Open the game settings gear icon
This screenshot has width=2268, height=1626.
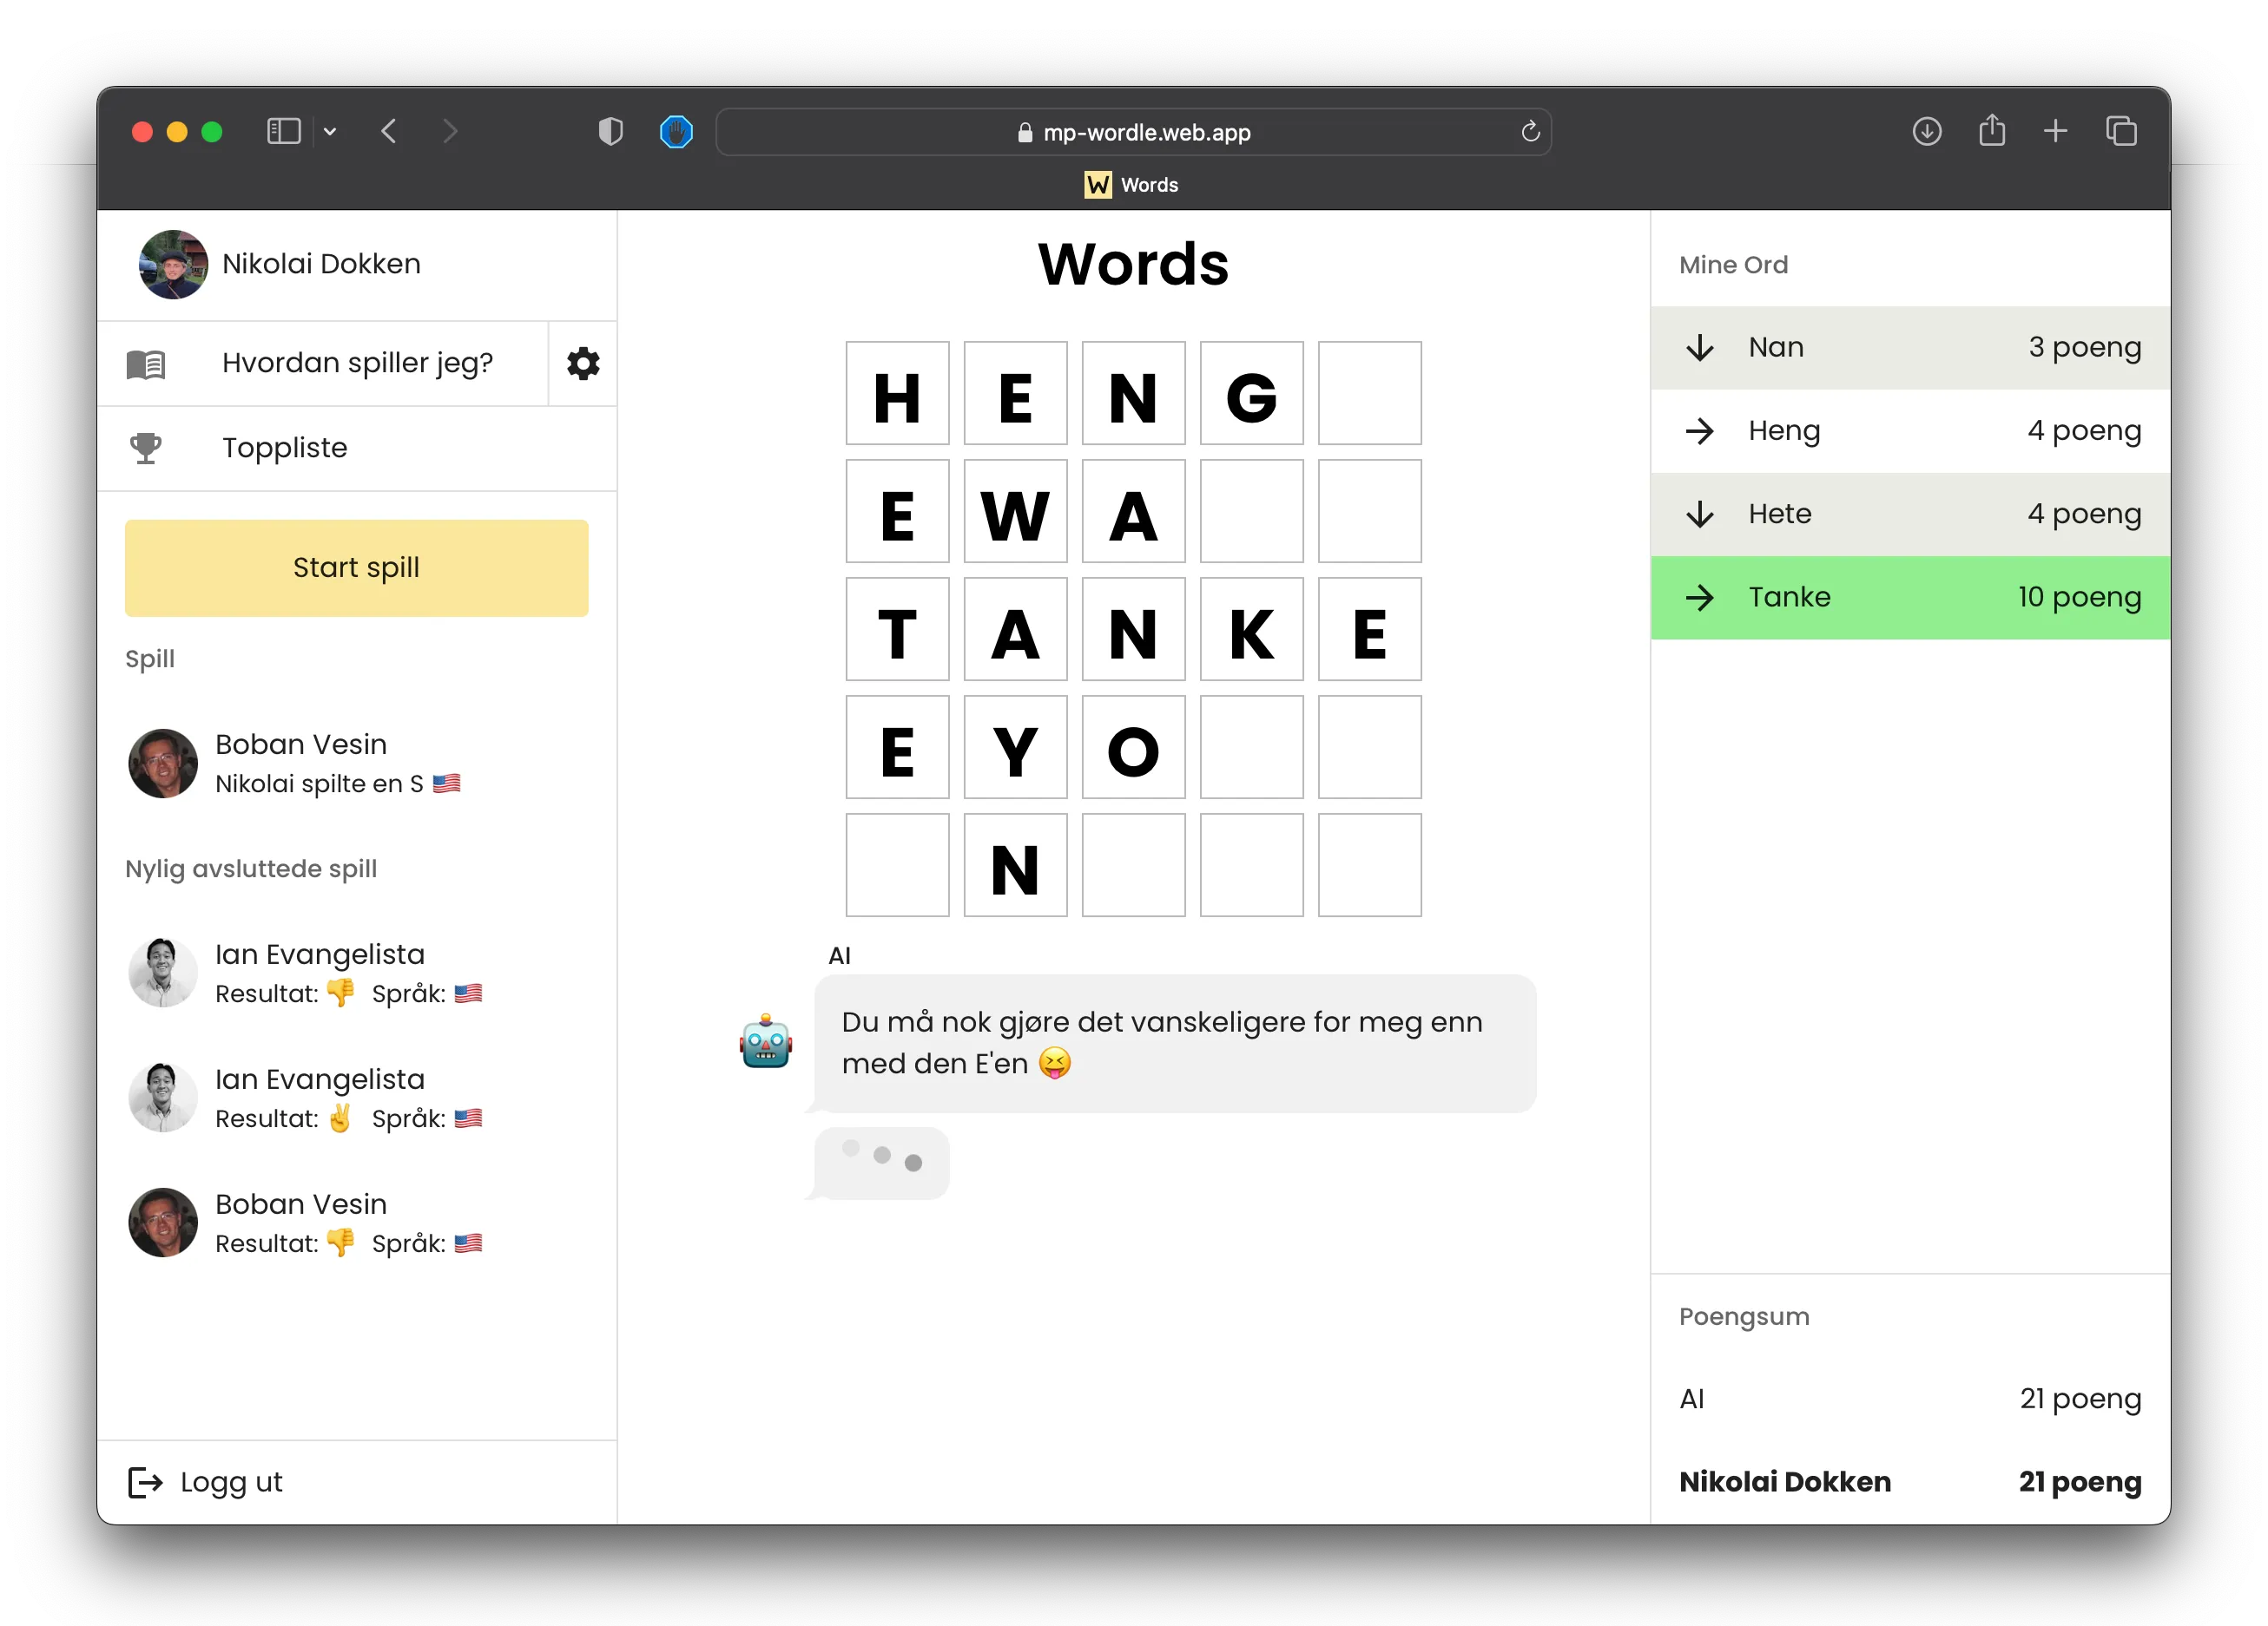coord(583,363)
